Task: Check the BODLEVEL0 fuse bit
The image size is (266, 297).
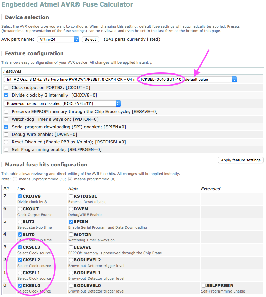Action: 71,286
